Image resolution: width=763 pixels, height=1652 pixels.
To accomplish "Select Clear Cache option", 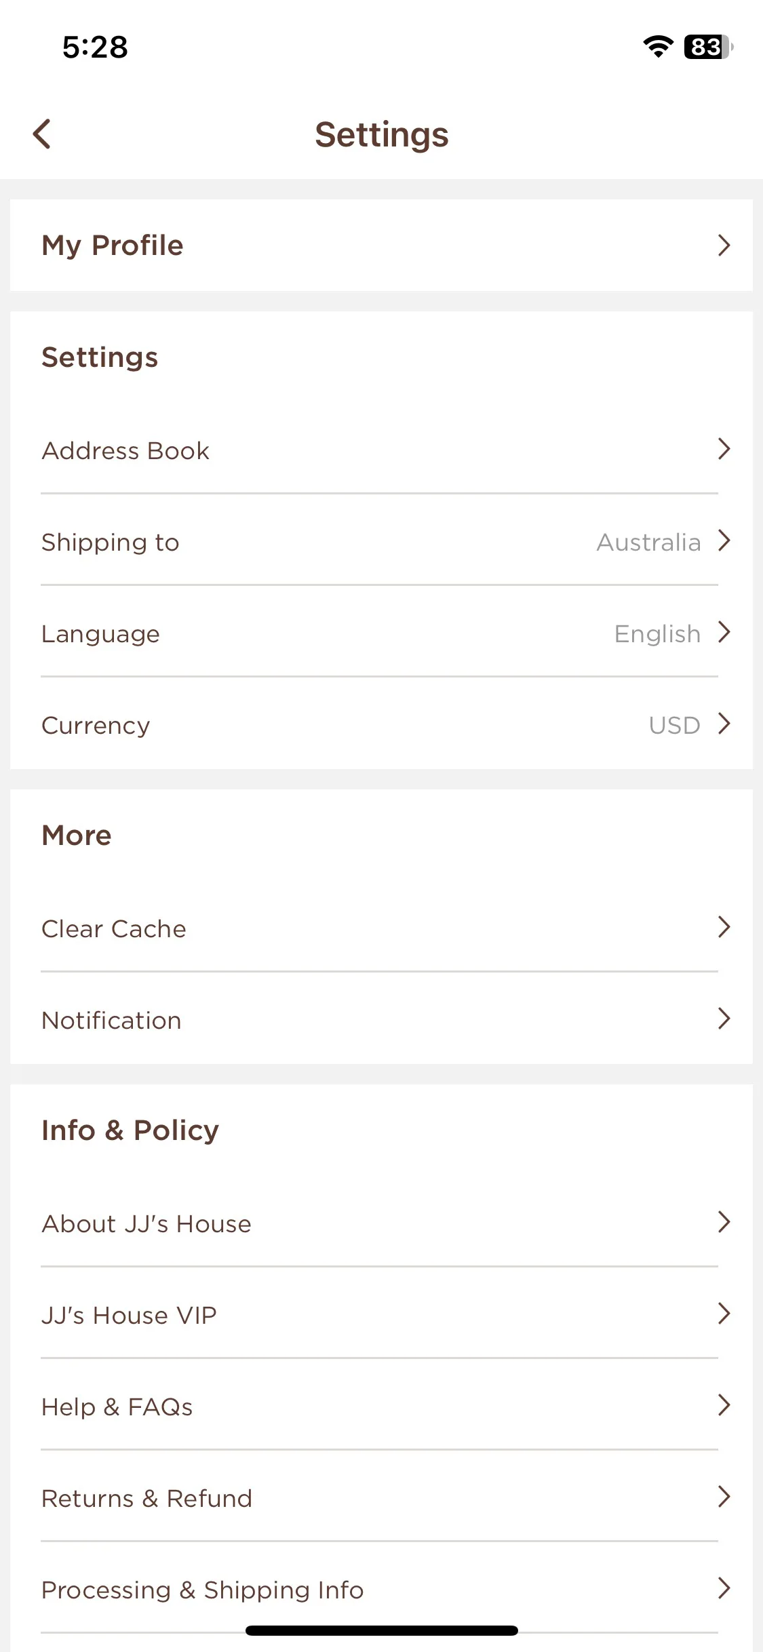I will click(381, 928).
